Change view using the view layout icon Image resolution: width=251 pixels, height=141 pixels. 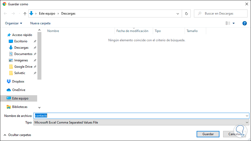coord(228,23)
